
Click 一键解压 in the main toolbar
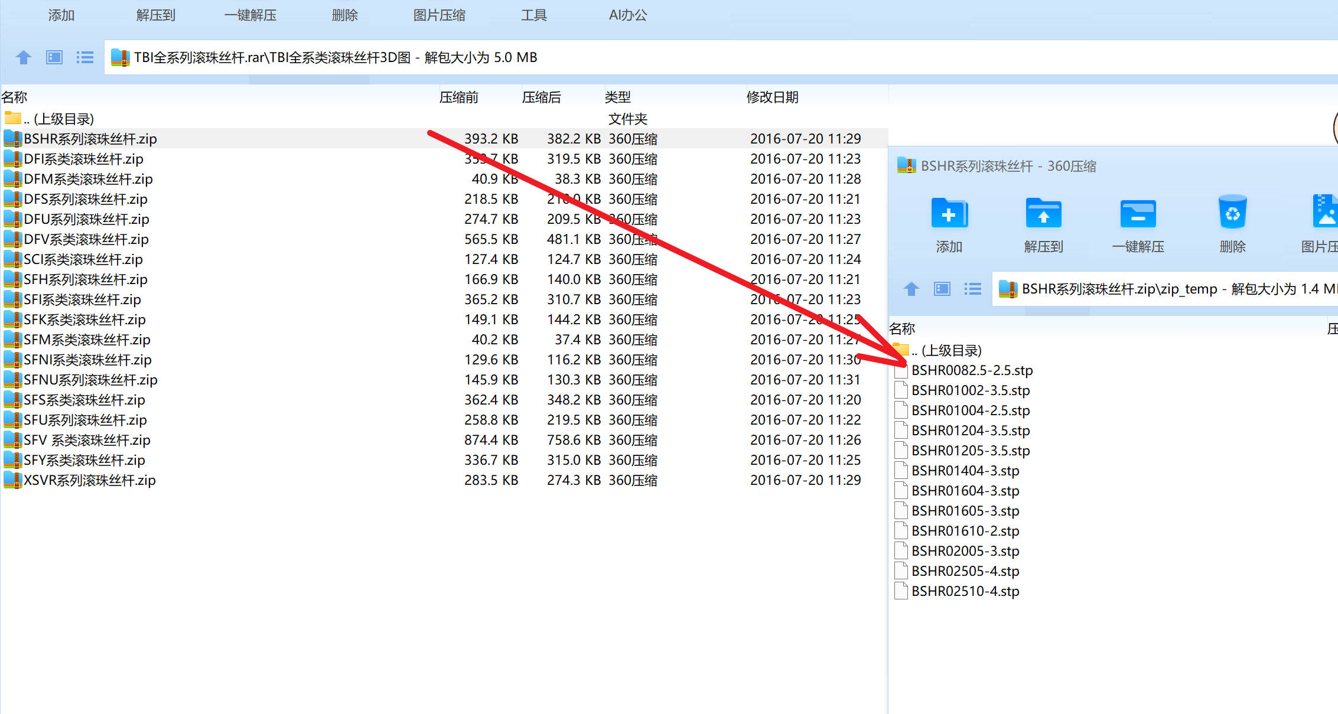pos(250,15)
